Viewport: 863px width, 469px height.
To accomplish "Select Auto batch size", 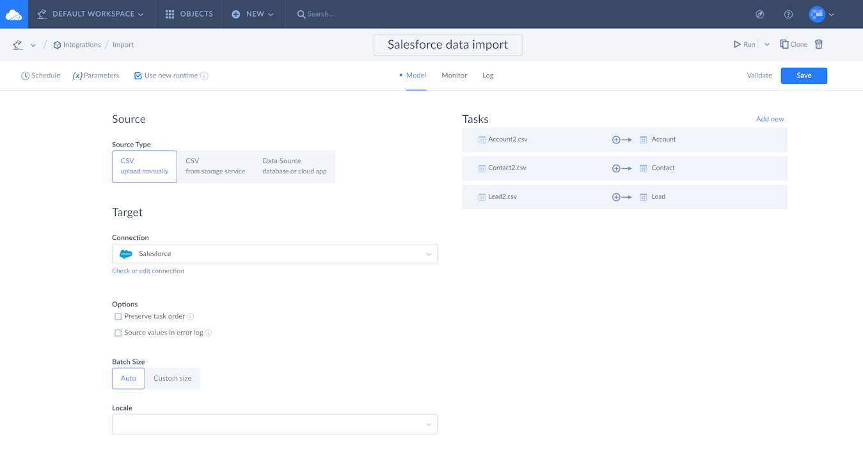I will [x=129, y=378].
